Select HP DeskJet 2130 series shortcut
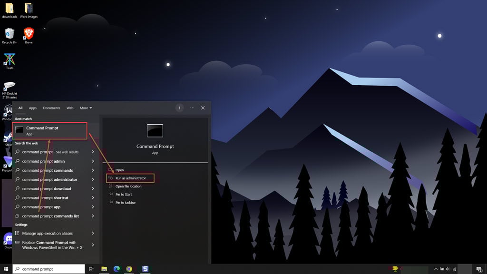The width and height of the screenshot is (487, 274). point(10,90)
